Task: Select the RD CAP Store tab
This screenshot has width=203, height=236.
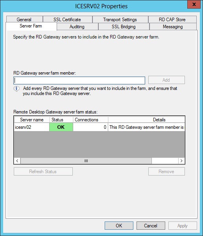Action: (172, 19)
